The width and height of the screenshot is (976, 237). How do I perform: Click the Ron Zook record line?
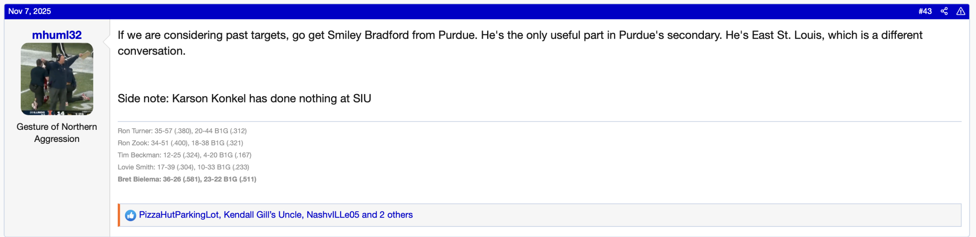click(x=180, y=143)
